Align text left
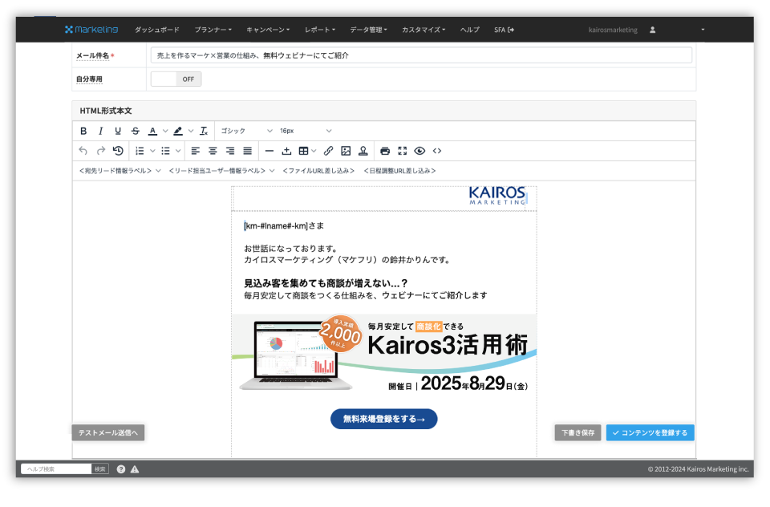This screenshot has height=507, width=770. tap(196, 151)
